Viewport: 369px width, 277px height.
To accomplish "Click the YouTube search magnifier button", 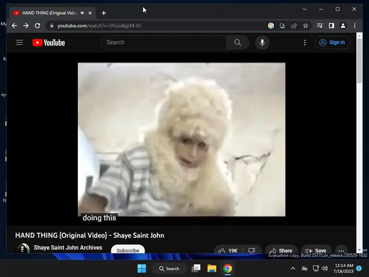I will click(x=238, y=43).
